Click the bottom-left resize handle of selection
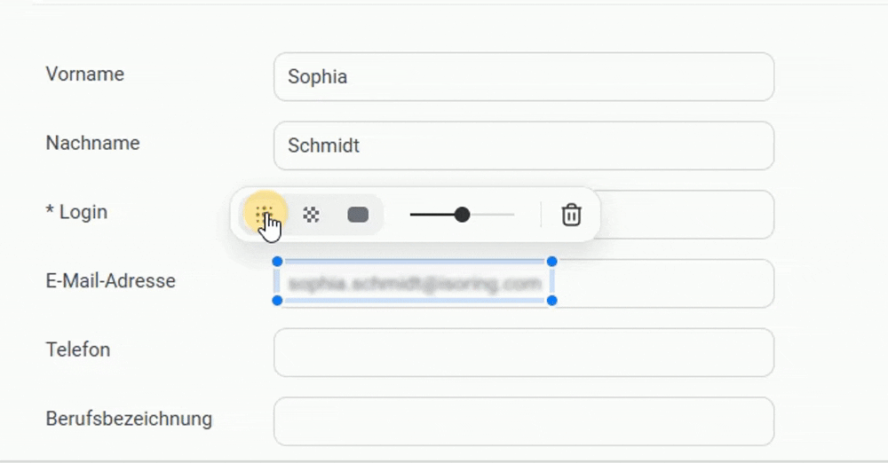 tap(277, 302)
